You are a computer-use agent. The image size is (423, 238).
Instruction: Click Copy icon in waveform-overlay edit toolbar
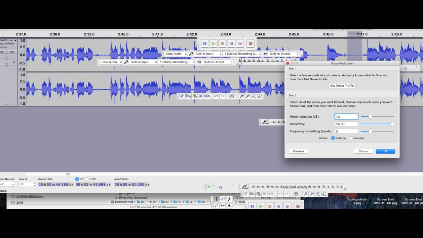(188, 96)
